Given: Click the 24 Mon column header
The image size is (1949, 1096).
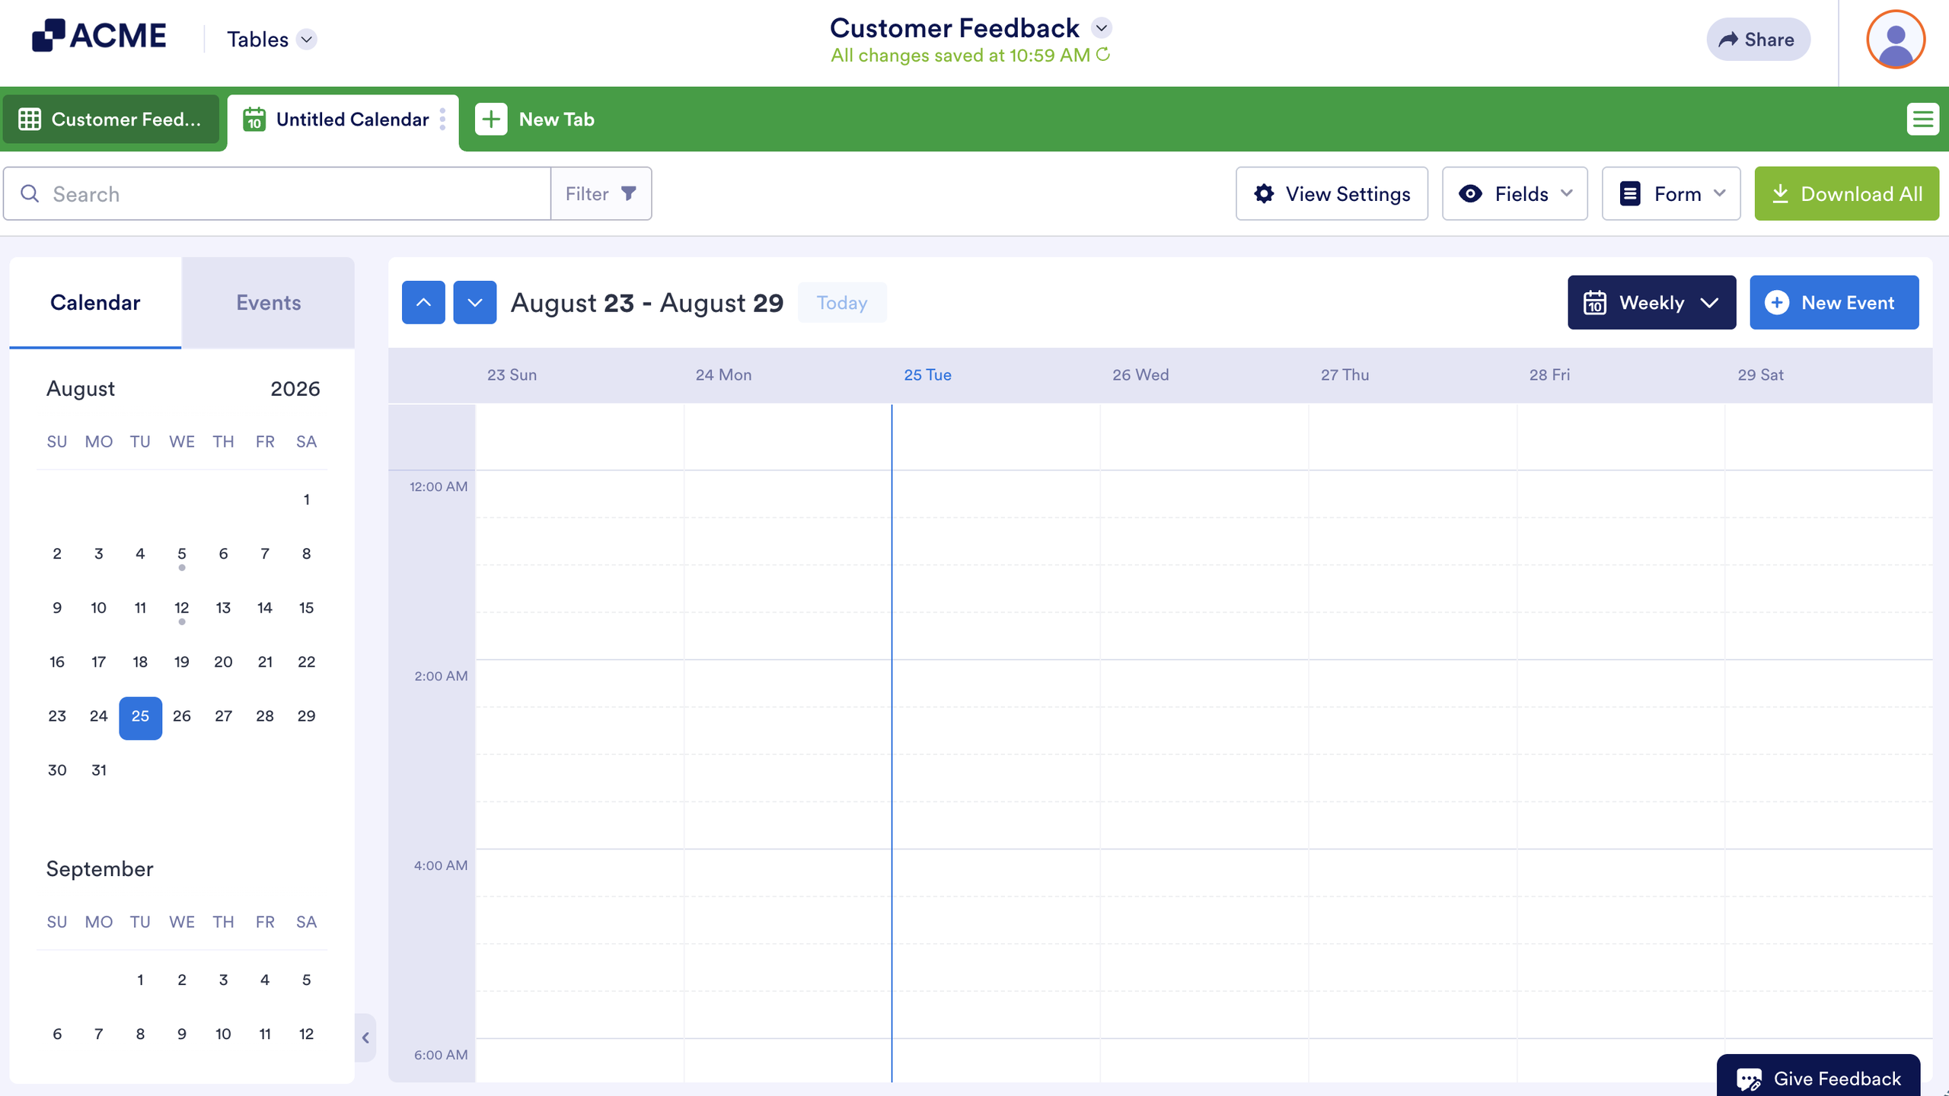Looking at the screenshot, I should 723,375.
